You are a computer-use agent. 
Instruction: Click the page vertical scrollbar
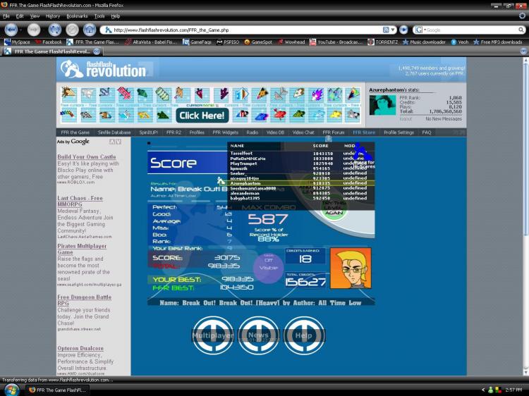(x=525, y=216)
